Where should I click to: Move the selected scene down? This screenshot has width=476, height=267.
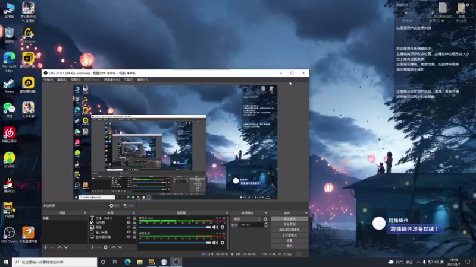(x=66, y=247)
